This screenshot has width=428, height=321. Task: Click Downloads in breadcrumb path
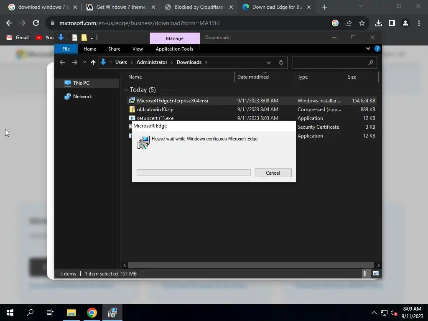click(189, 62)
